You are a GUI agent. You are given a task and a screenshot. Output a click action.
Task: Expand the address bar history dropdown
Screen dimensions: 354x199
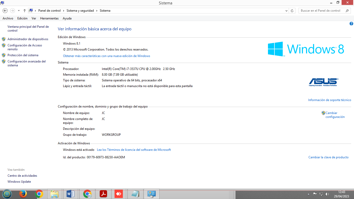point(286,11)
